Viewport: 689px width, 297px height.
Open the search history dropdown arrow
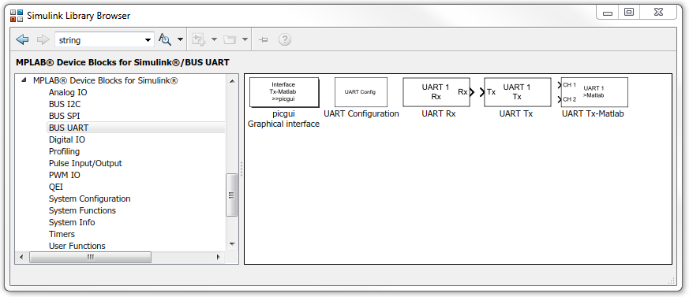(148, 40)
